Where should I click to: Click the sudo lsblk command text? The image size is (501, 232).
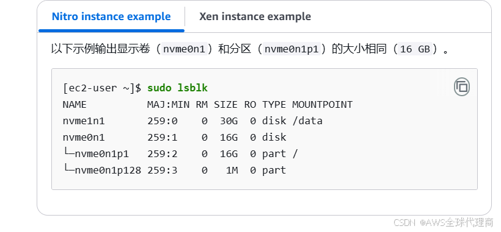click(178, 88)
